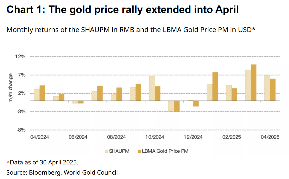289x179 pixels.
Task: Click the 'Data as of 30 April 2025' footnote
Action: pyautogui.click(x=43, y=162)
